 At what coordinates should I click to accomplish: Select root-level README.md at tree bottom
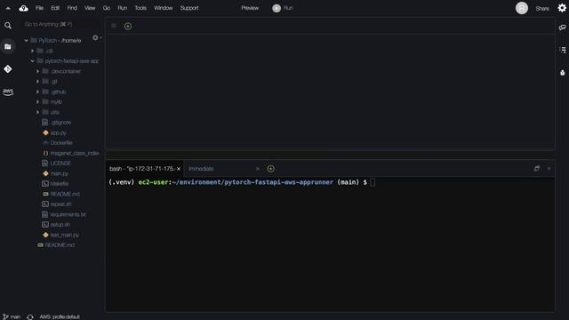[x=56, y=245]
